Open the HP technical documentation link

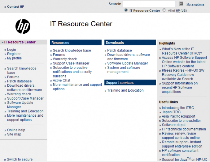point(184,129)
